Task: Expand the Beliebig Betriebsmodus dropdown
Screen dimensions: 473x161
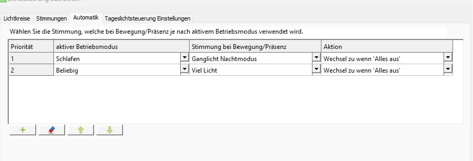Action: tap(185, 69)
